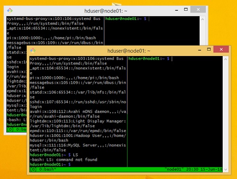Click '_apt:x:104:65534' line in back window
Viewport: 237px width, 179px height.
pyautogui.click(x=55, y=28)
